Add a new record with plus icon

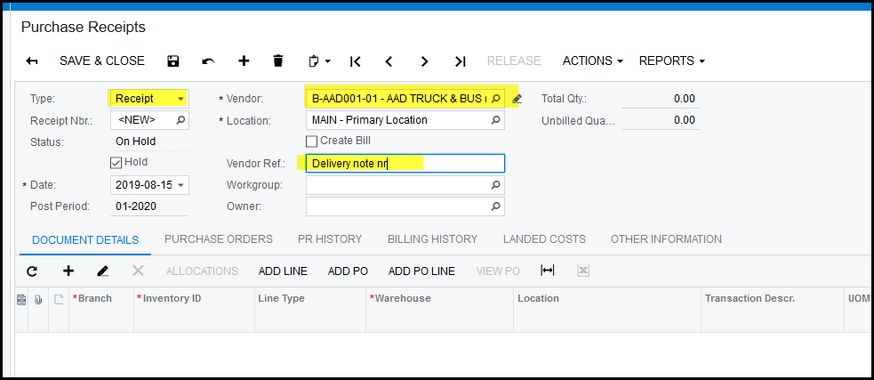244,61
